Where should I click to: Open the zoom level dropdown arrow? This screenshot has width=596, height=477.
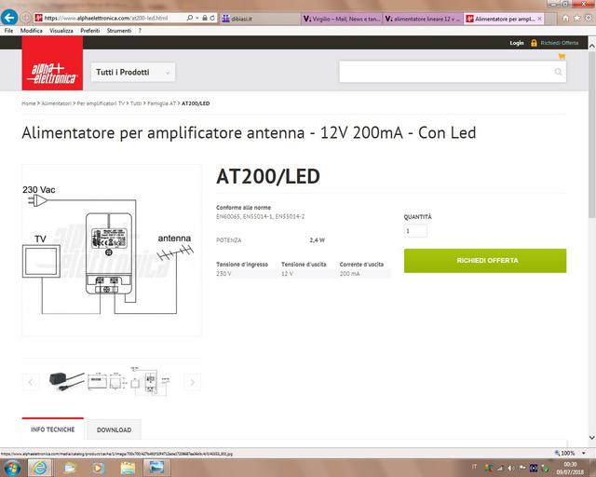pos(584,453)
